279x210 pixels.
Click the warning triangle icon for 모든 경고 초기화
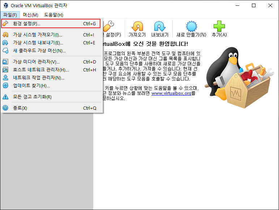[x=5, y=97]
